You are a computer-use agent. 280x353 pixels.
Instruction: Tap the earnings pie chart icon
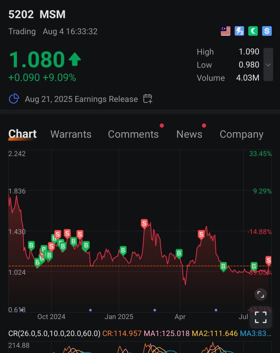pyautogui.click(x=14, y=99)
